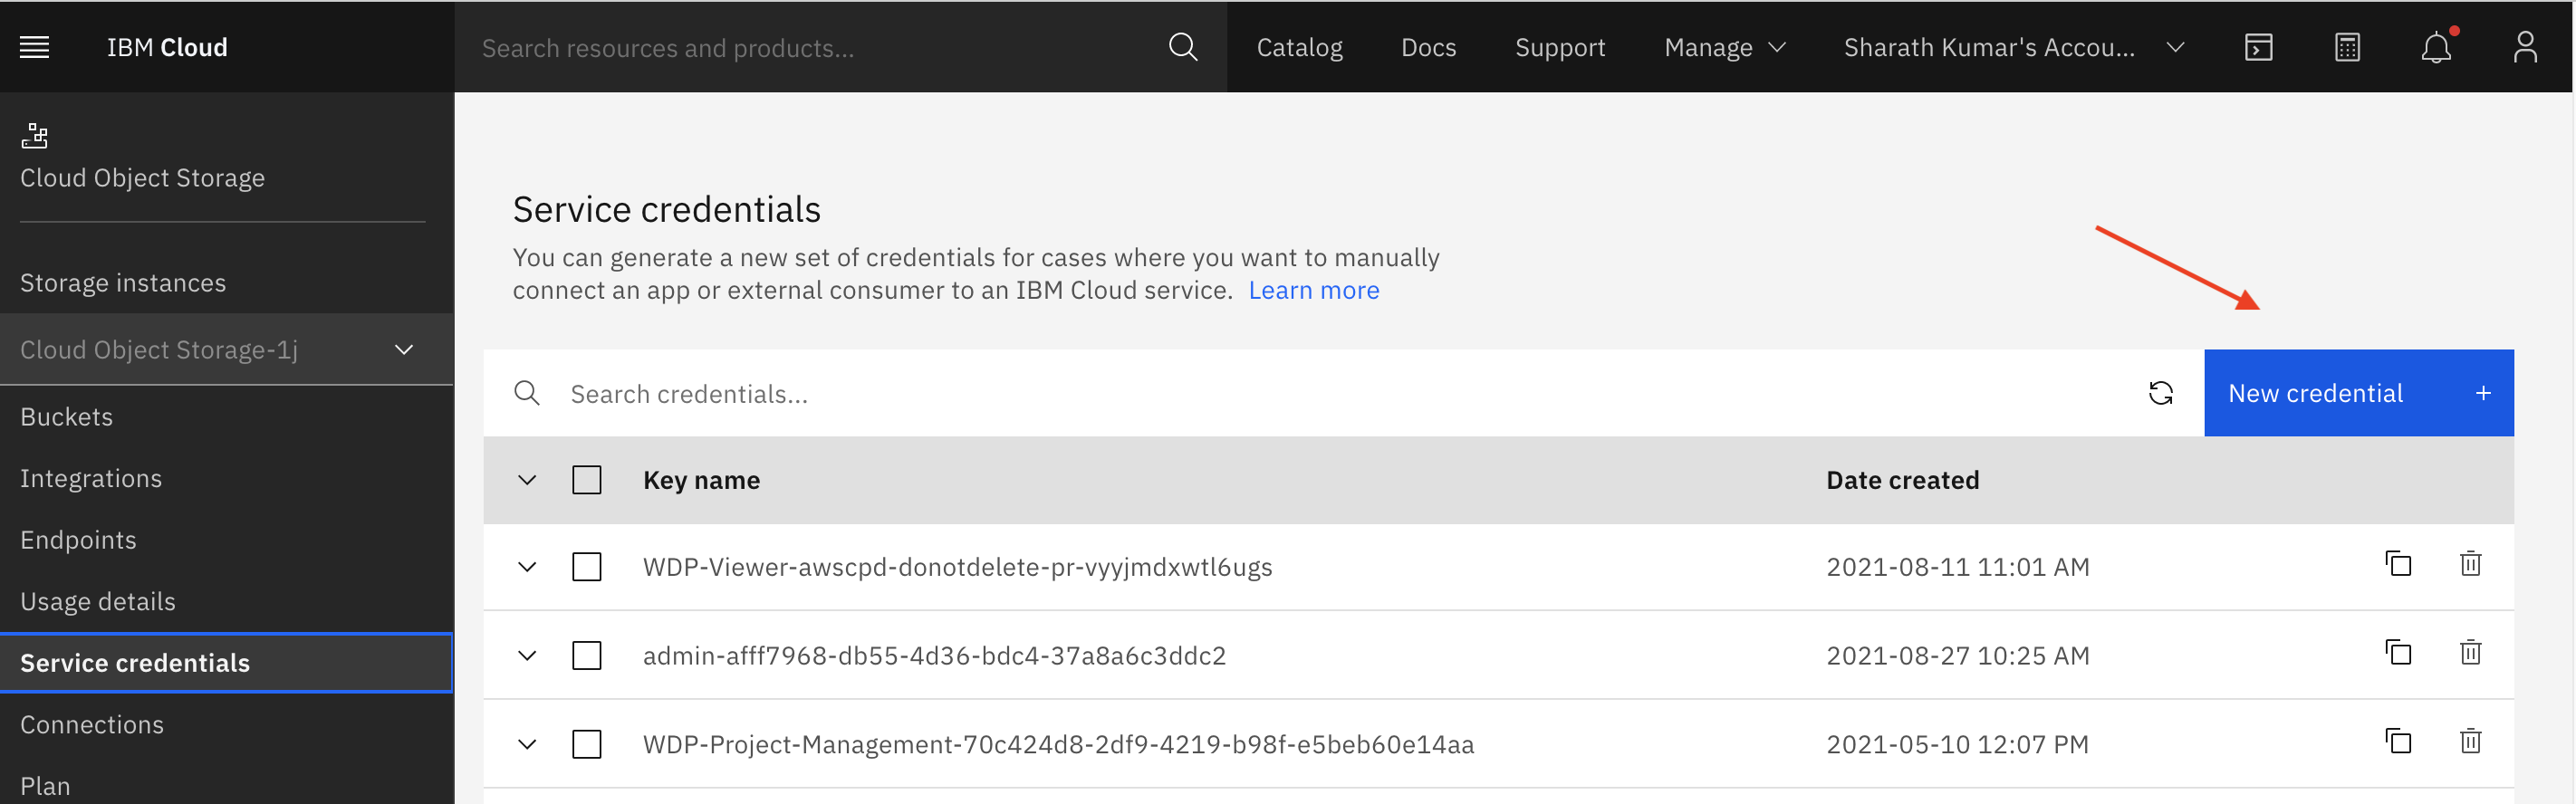The image size is (2576, 804).
Task: Open Endpoints in the sidebar
Action: (x=78, y=540)
